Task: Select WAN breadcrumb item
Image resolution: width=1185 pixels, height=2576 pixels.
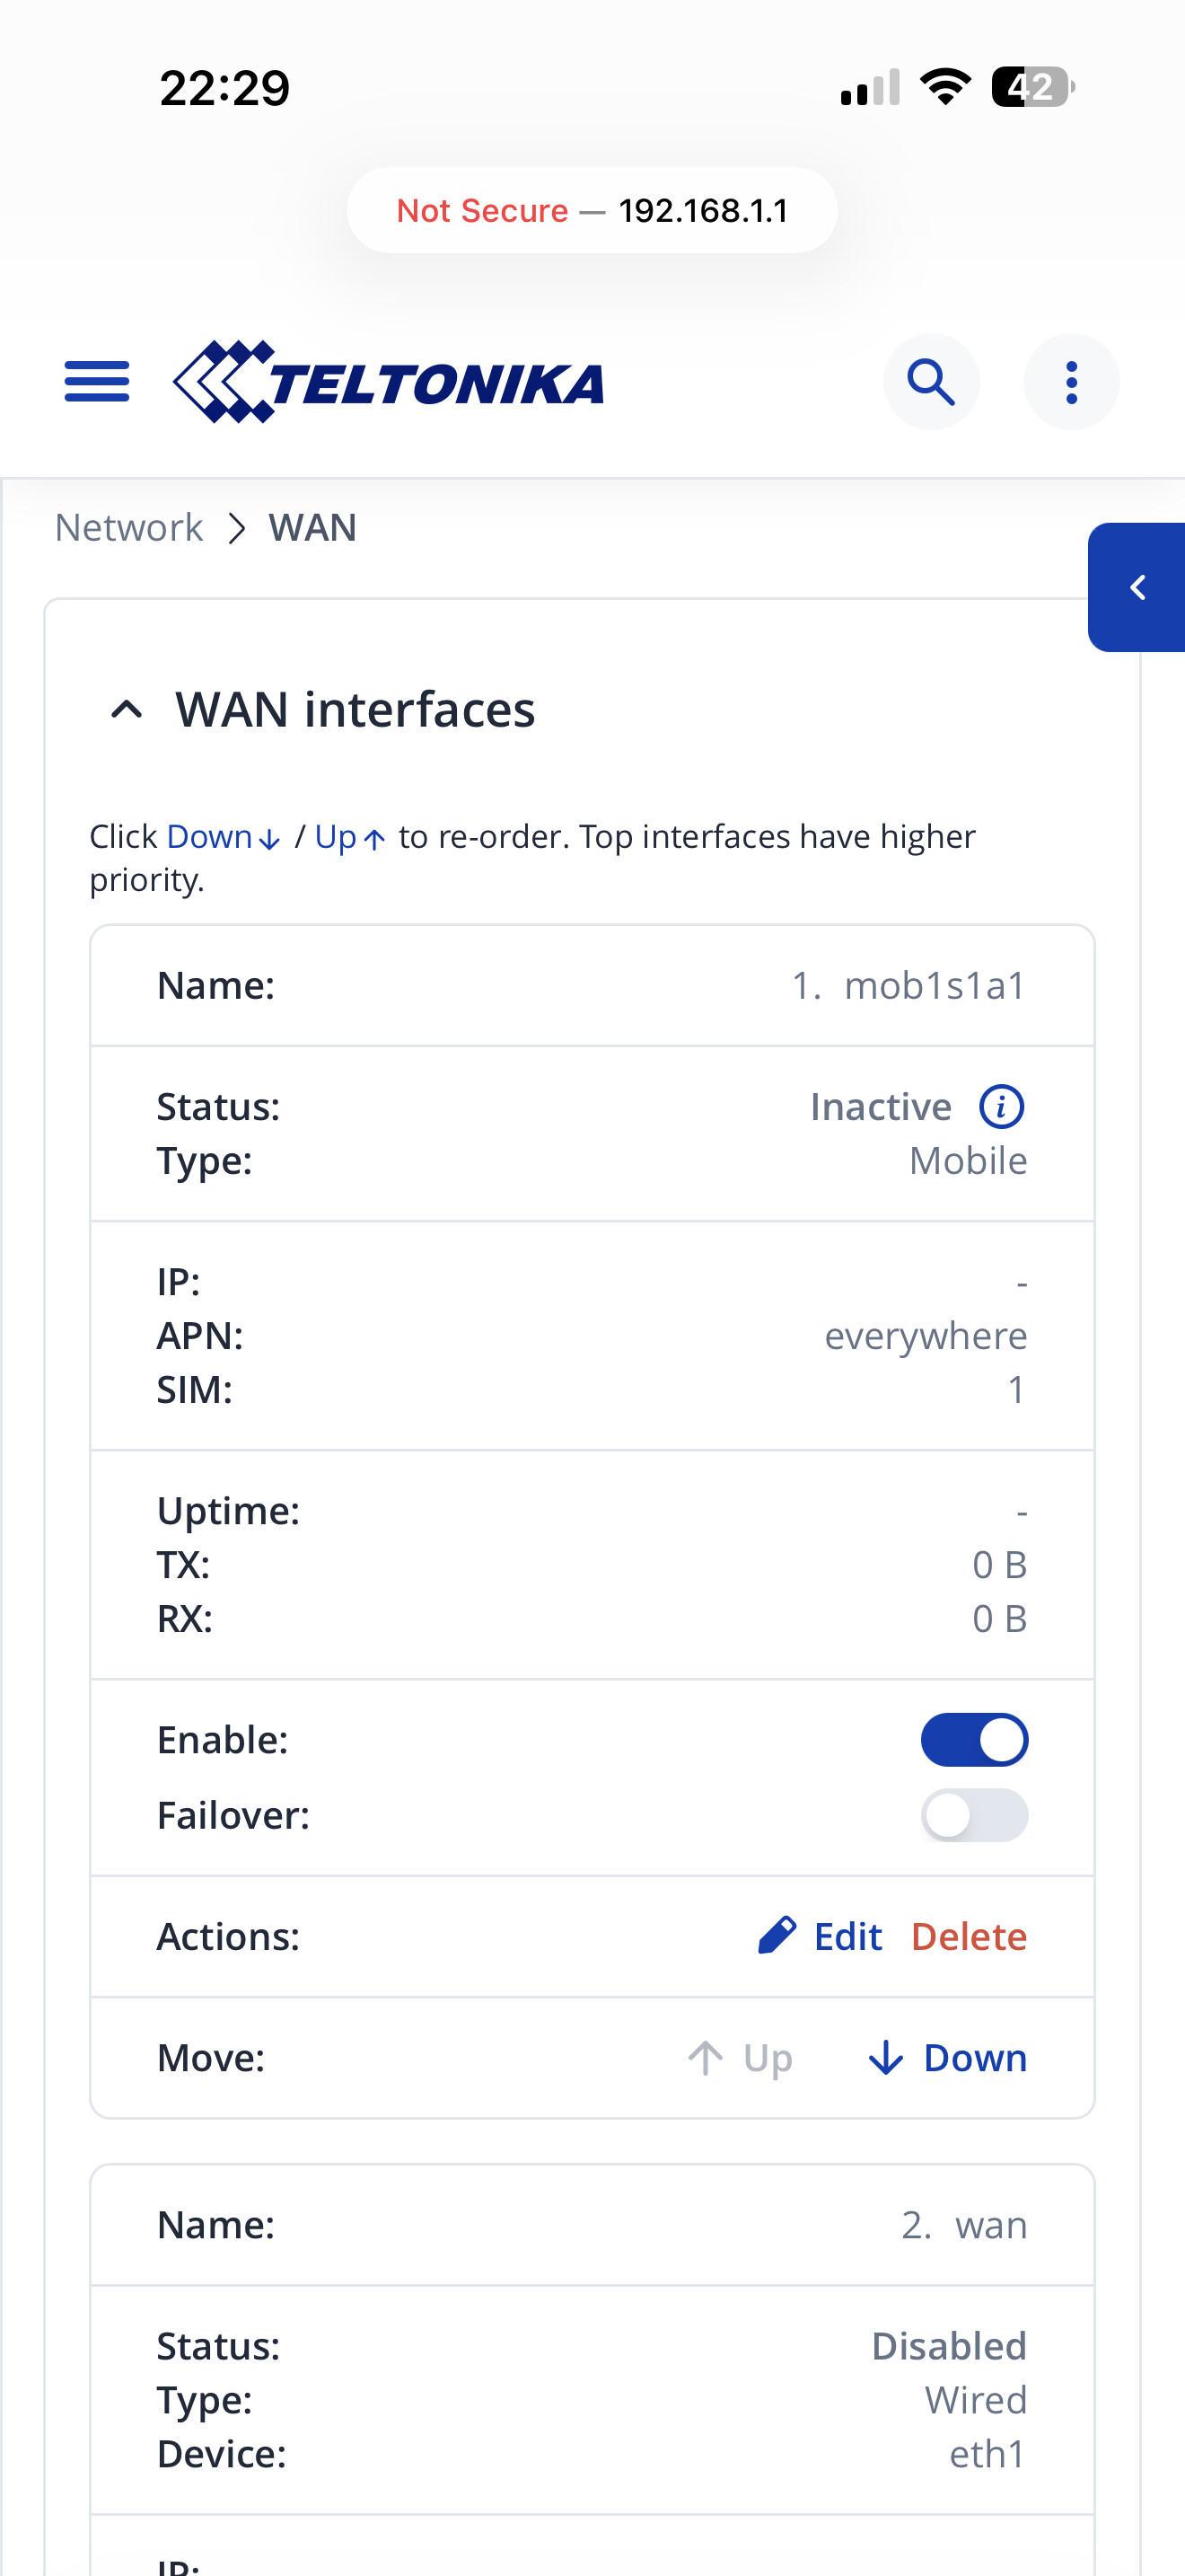Action: pos(312,527)
